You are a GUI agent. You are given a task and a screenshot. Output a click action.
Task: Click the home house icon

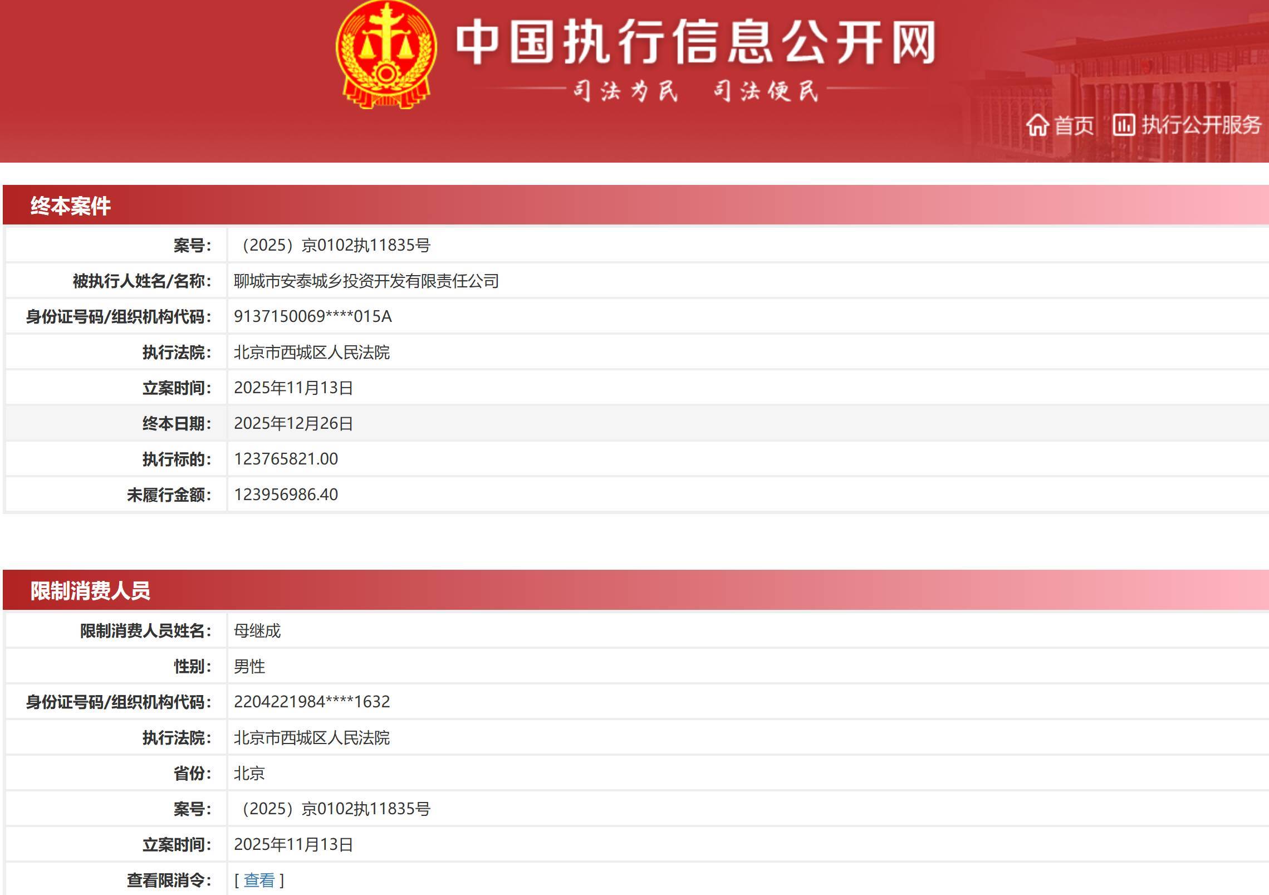click(x=1037, y=125)
